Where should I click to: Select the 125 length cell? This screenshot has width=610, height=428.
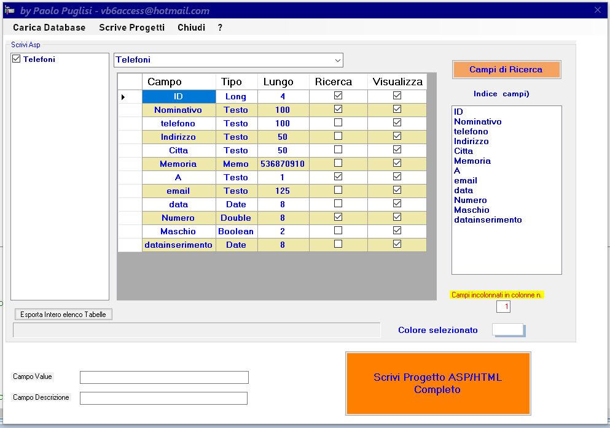point(283,191)
